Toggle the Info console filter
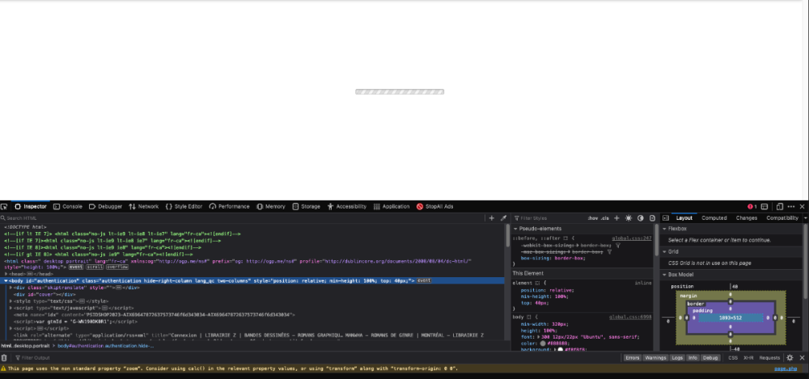 tap(693, 358)
